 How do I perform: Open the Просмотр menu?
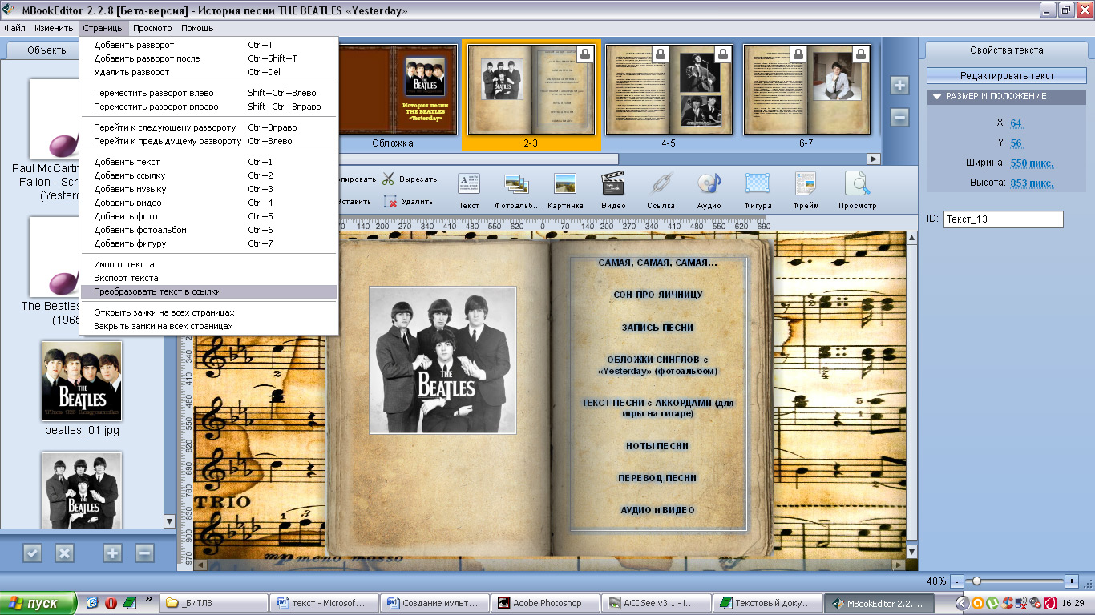pyautogui.click(x=152, y=28)
